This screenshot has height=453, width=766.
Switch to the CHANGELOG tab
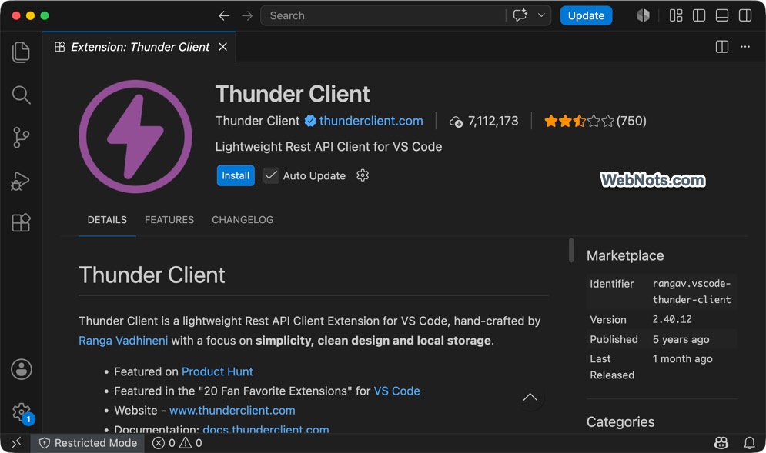(243, 220)
